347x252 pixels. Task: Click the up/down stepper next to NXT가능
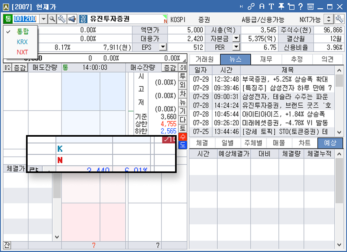(328, 19)
